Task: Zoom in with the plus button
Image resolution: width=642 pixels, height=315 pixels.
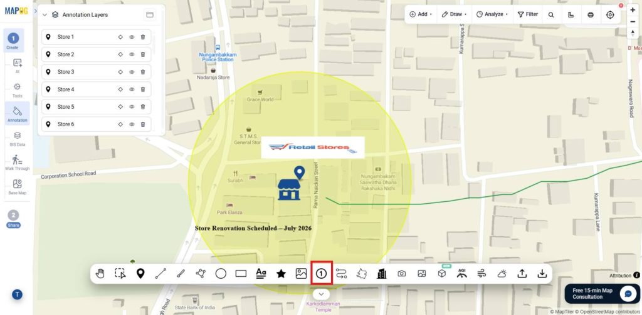Action: pos(633,10)
